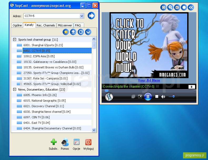Collapse player with double-arrow icon
The height and width of the screenshot is (160, 208).
pos(191,7)
